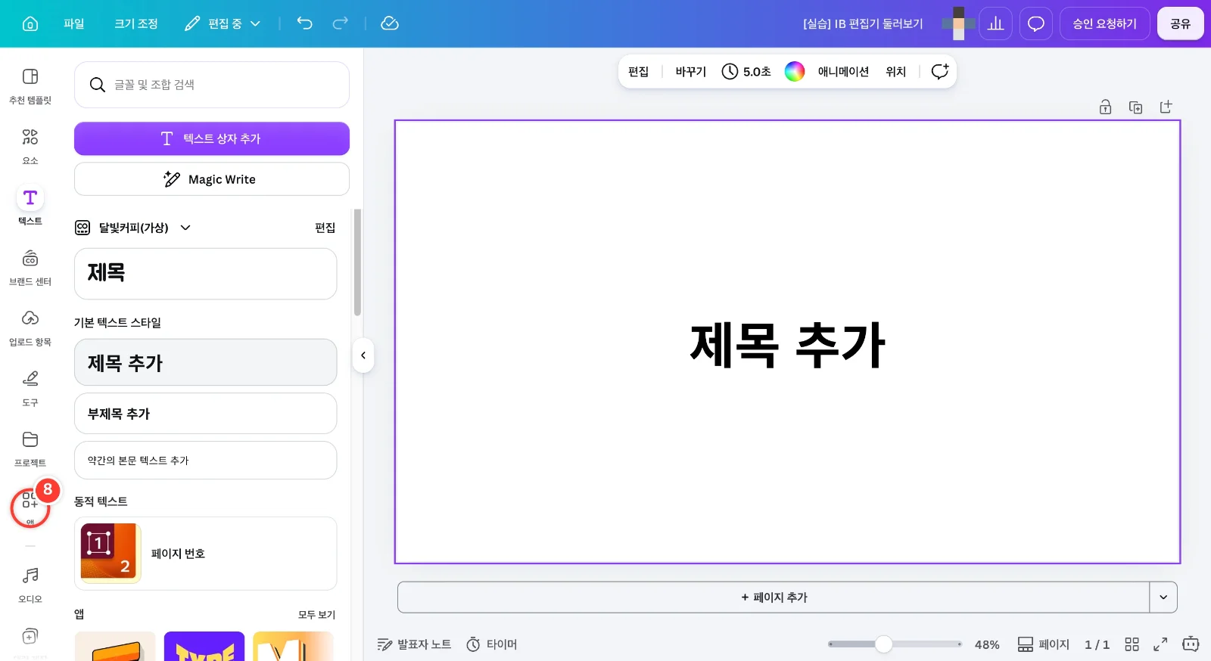Open the 크기 조정 menu

tap(136, 23)
